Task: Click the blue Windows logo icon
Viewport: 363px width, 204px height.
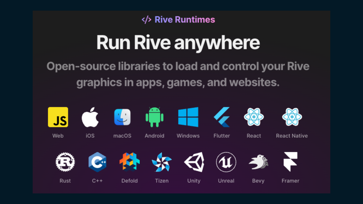Action: (x=188, y=117)
